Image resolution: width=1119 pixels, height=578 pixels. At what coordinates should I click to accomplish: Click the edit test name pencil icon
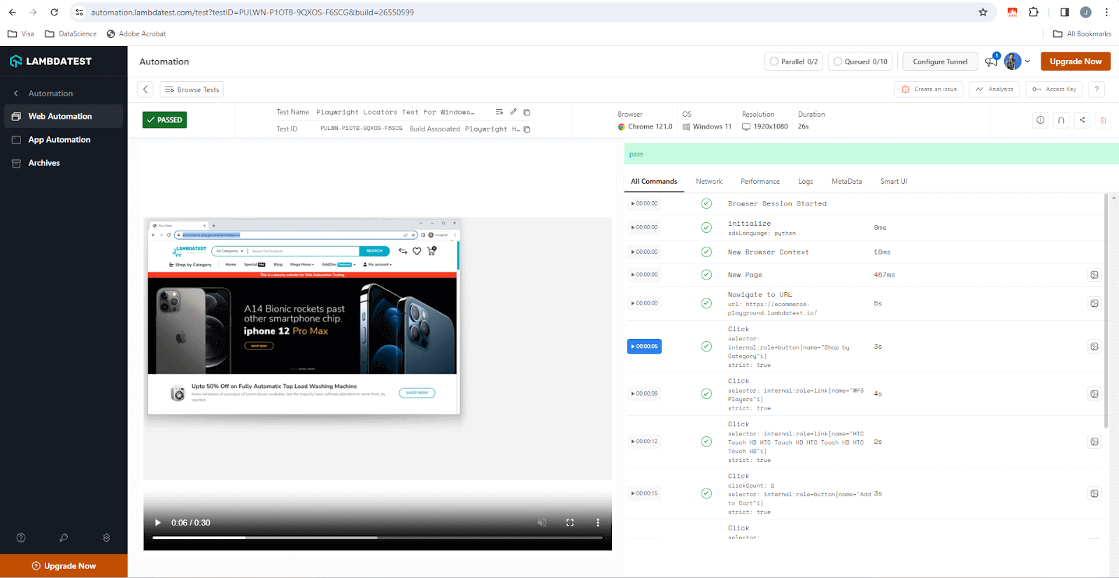pos(513,112)
